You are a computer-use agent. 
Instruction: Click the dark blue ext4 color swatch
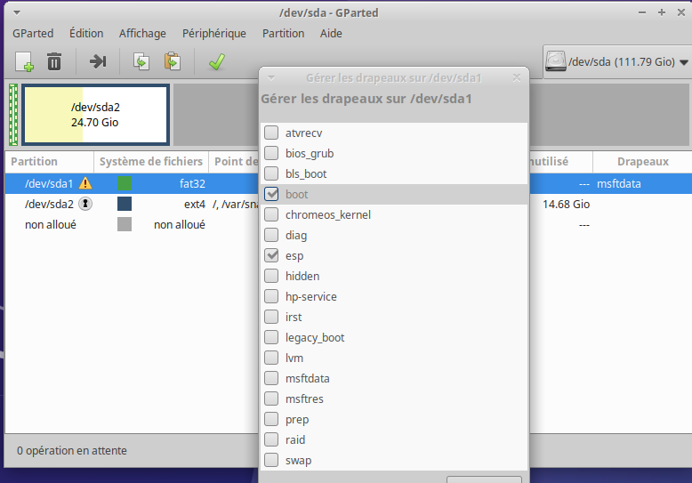[x=125, y=204]
